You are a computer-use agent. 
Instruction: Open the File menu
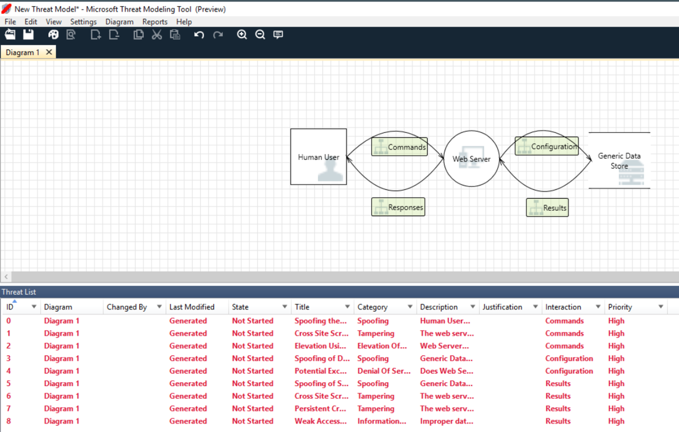click(10, 22)
